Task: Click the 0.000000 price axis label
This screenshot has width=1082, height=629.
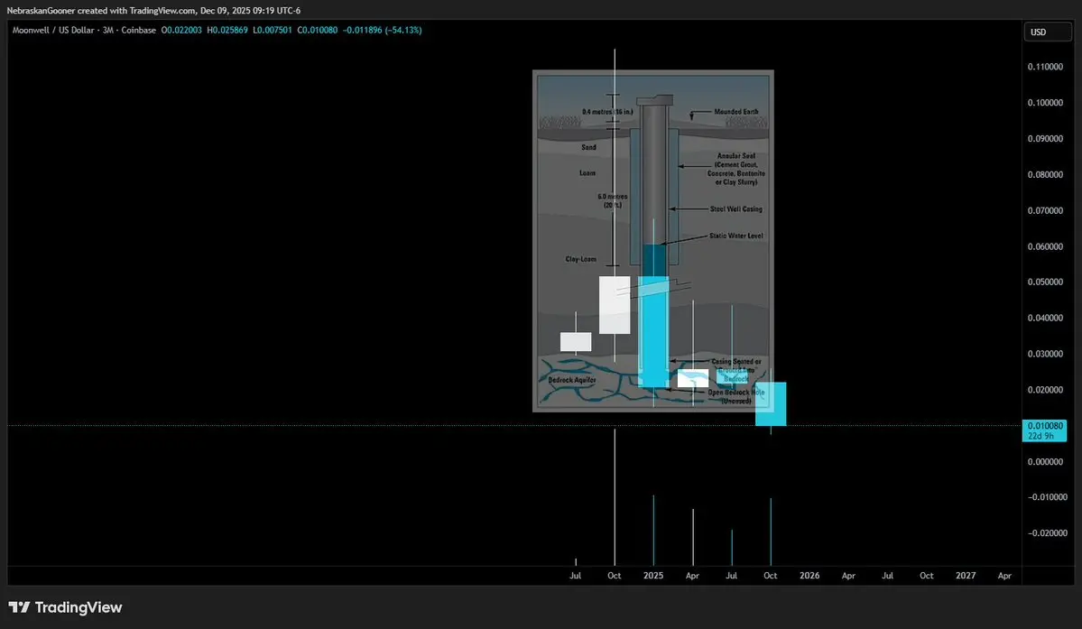Action: [1045, 461]
